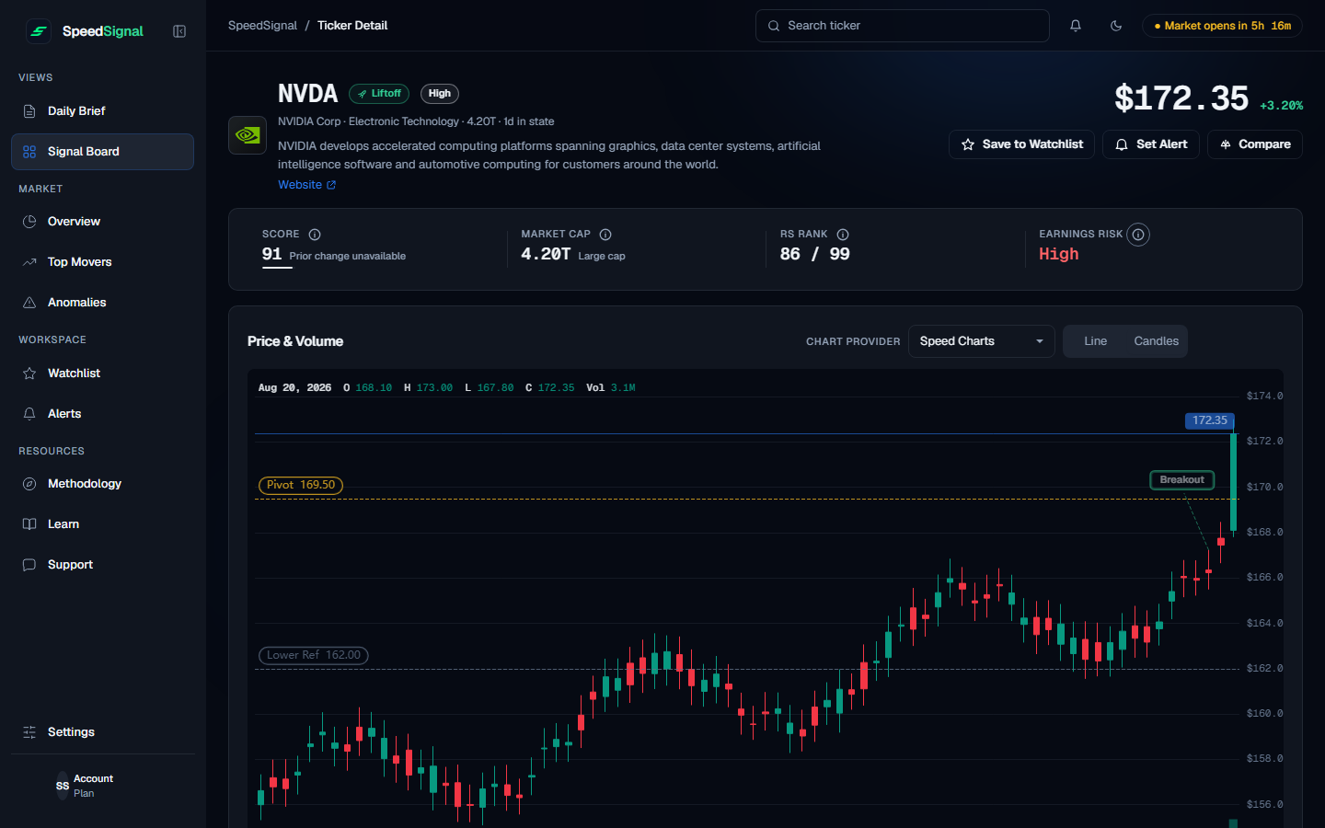Open NVIDIA Website link

tap(307, 185)
